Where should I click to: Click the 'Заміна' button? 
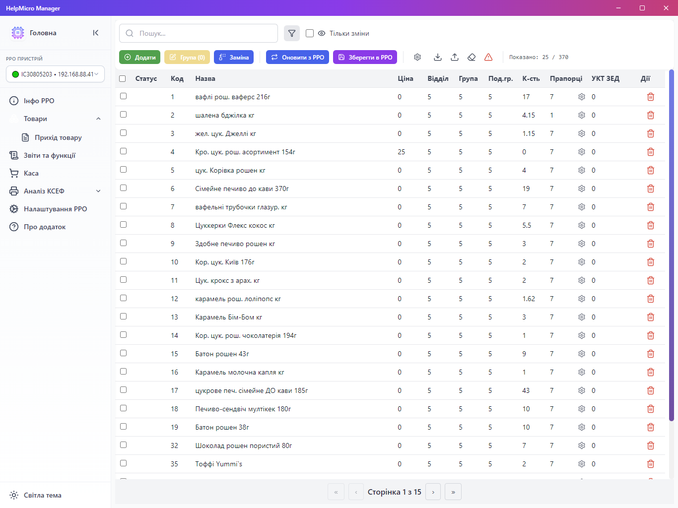pyautogui.click(x=234, y=57)
